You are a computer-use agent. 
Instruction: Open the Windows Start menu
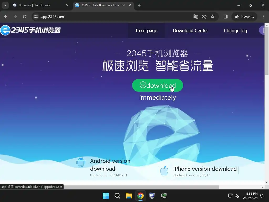106,196
